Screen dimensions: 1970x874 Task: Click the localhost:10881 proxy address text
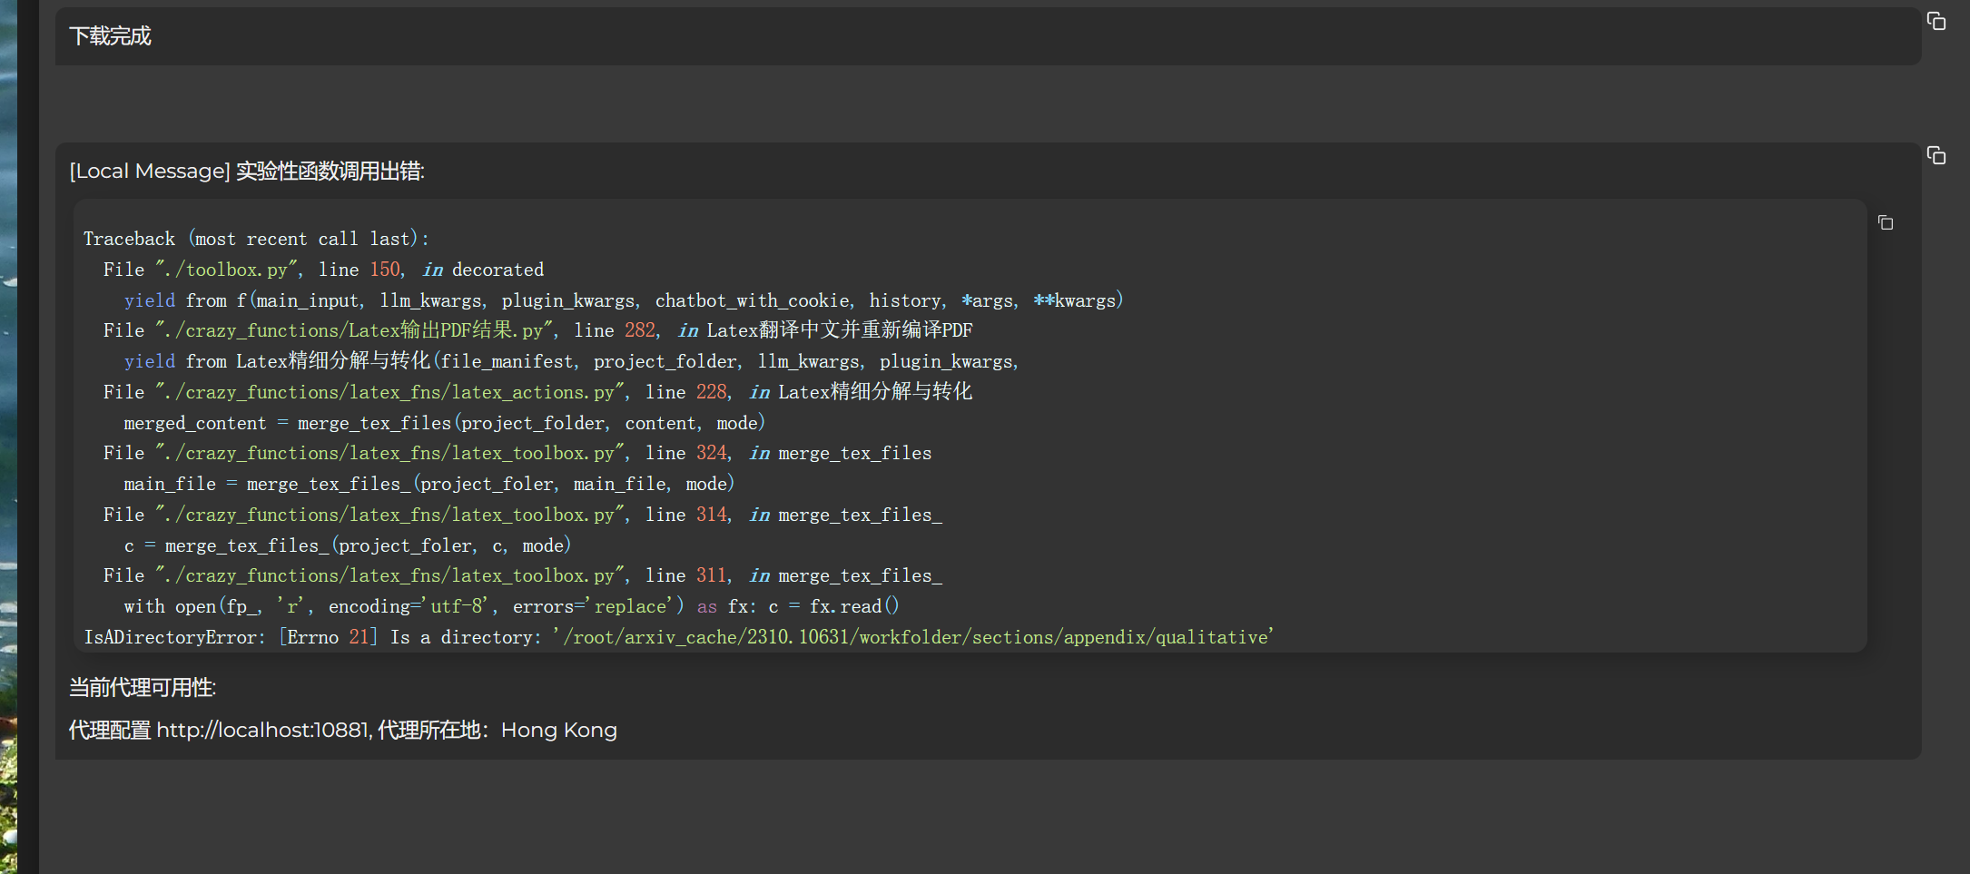coord(263,730)
